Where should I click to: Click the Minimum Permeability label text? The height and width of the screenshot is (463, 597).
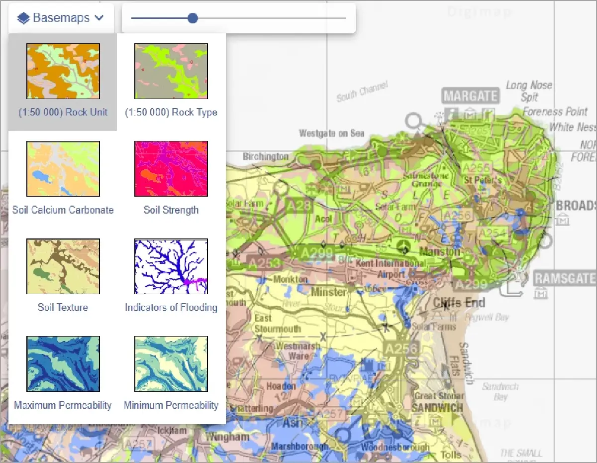(x=171, y=405)
